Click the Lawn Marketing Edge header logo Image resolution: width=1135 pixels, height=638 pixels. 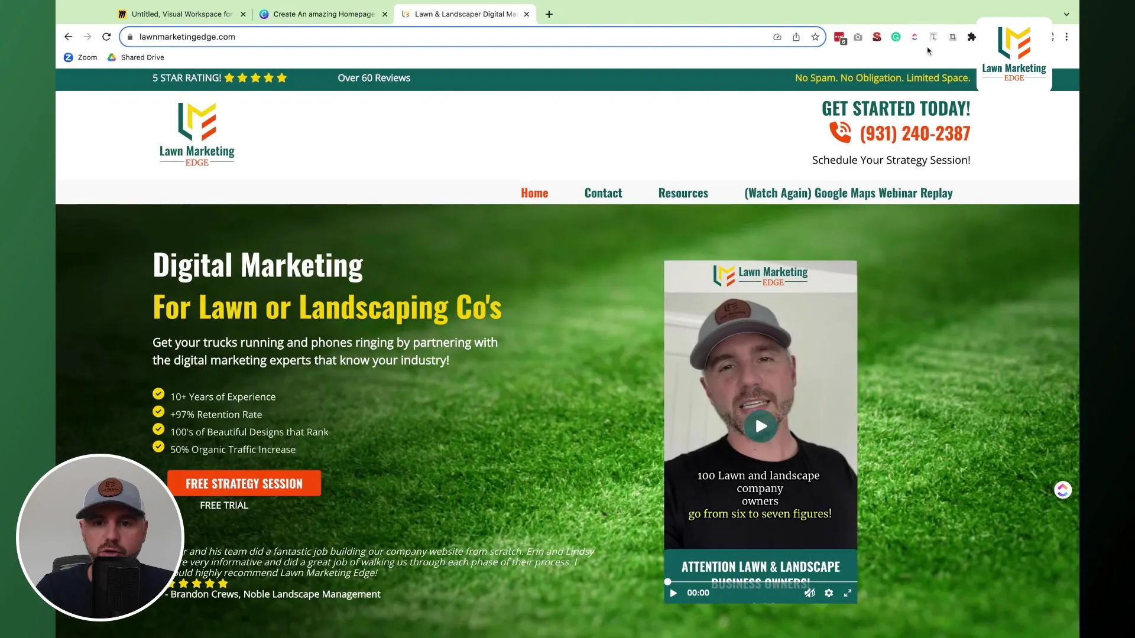[197, 135]
